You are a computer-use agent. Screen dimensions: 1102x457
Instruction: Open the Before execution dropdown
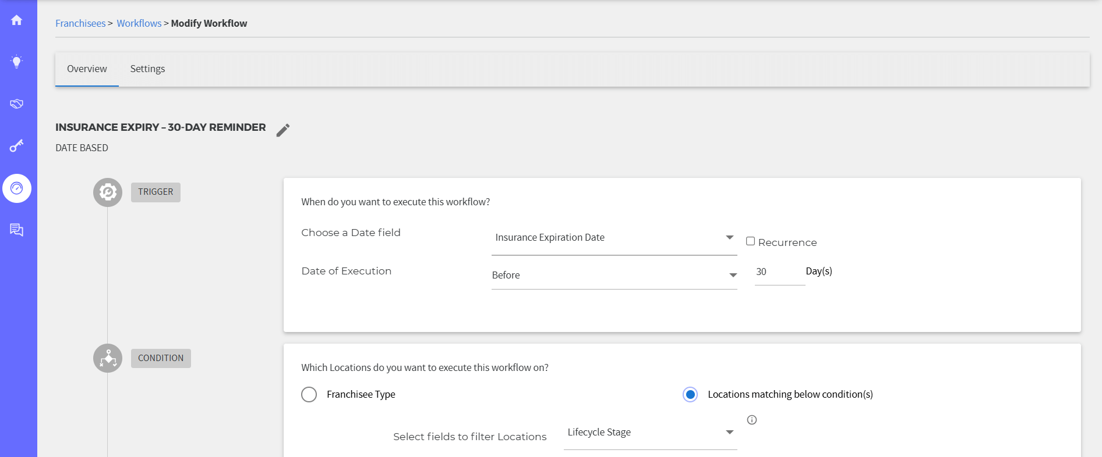coord(614,275)
